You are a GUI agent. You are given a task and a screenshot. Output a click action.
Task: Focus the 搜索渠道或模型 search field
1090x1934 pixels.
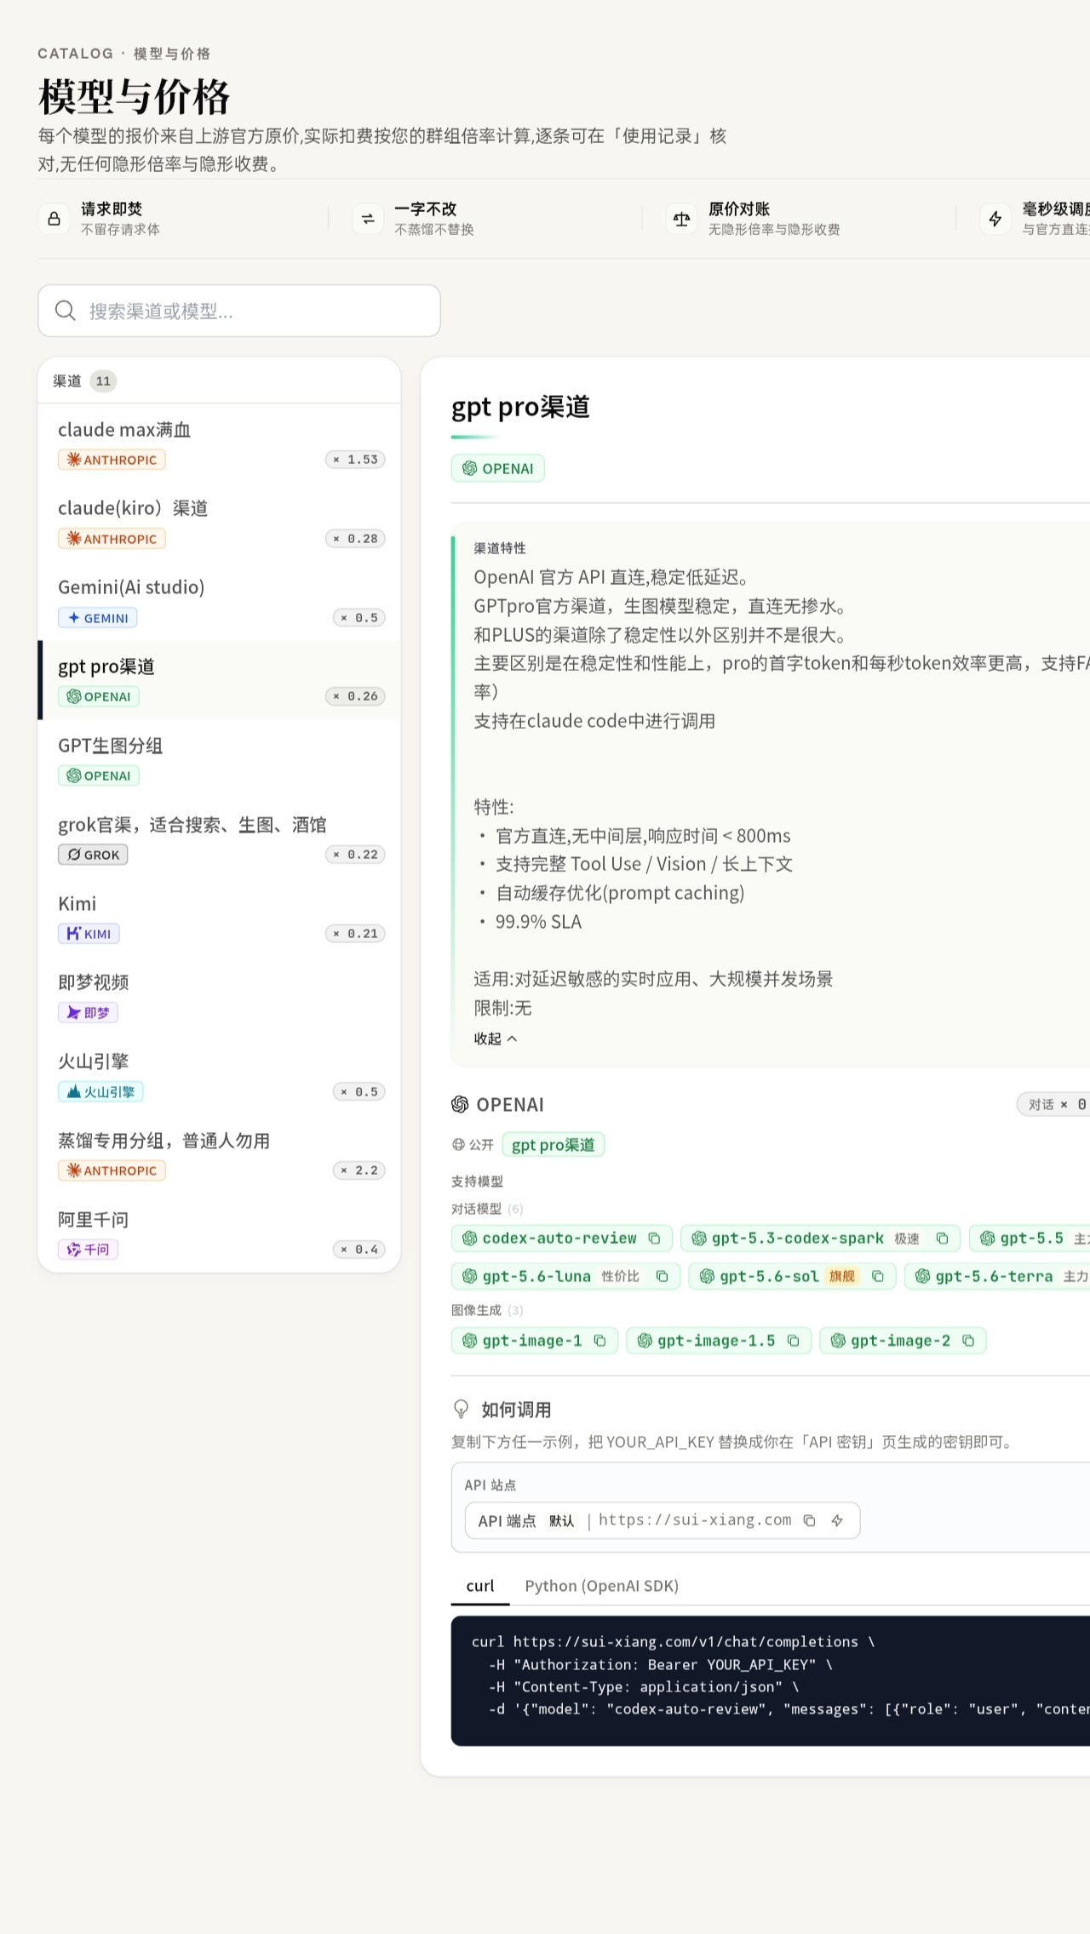(239, 311)
